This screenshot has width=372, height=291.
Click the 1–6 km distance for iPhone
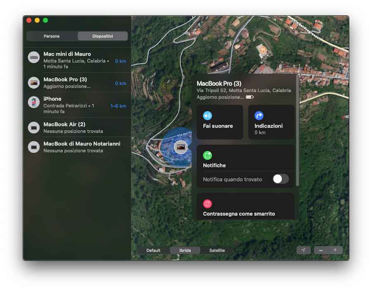118,106
